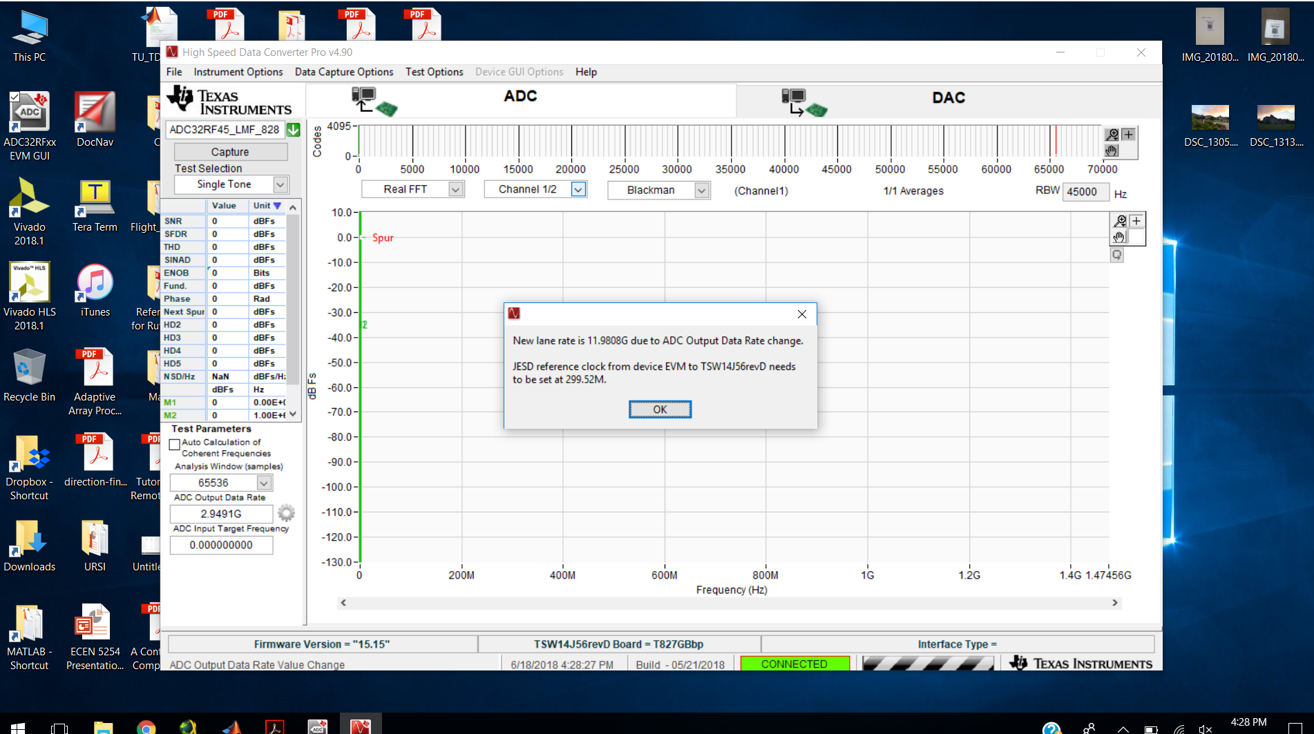This screenshot has width=1314, height=734.
Task: Open the DocNav desktop shortcut
Action: [95, 119]
